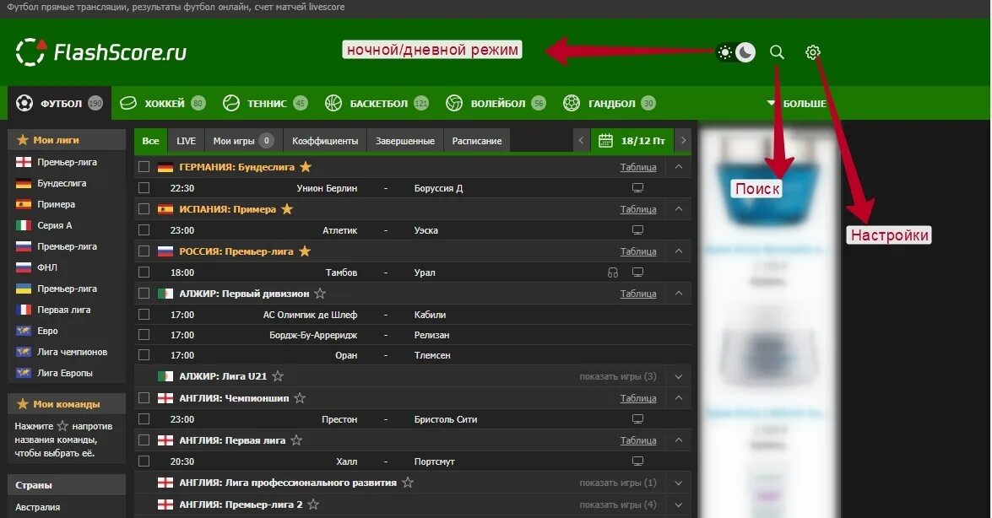Open ФНЛ league in sidebar

[46, 267]
